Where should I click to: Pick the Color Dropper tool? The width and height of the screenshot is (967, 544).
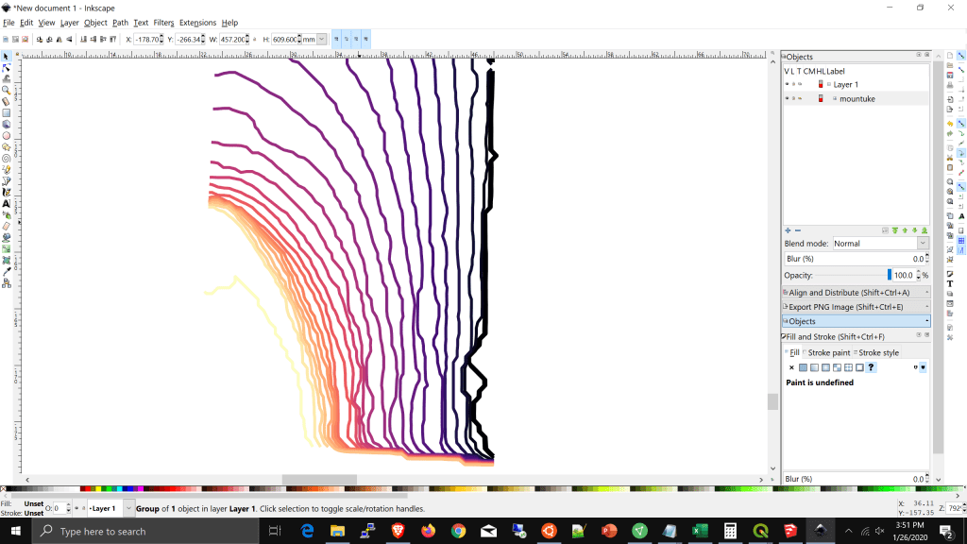pos(6,271)
